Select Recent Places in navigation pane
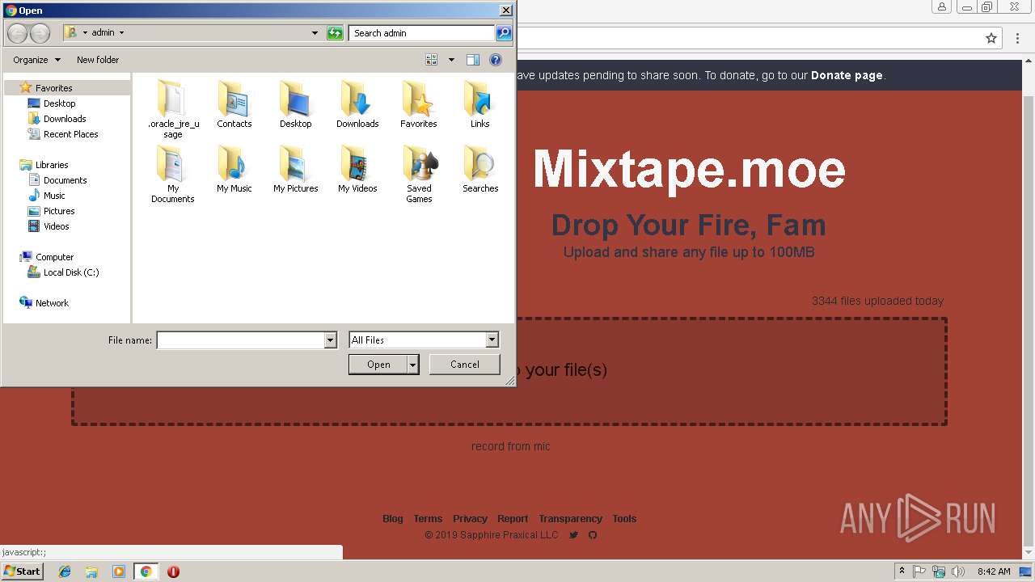The height and width of the screenshot is (582, 1035). tap(70, 134)
